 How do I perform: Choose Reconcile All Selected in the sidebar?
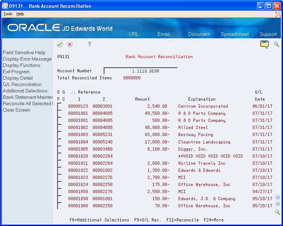28,103
